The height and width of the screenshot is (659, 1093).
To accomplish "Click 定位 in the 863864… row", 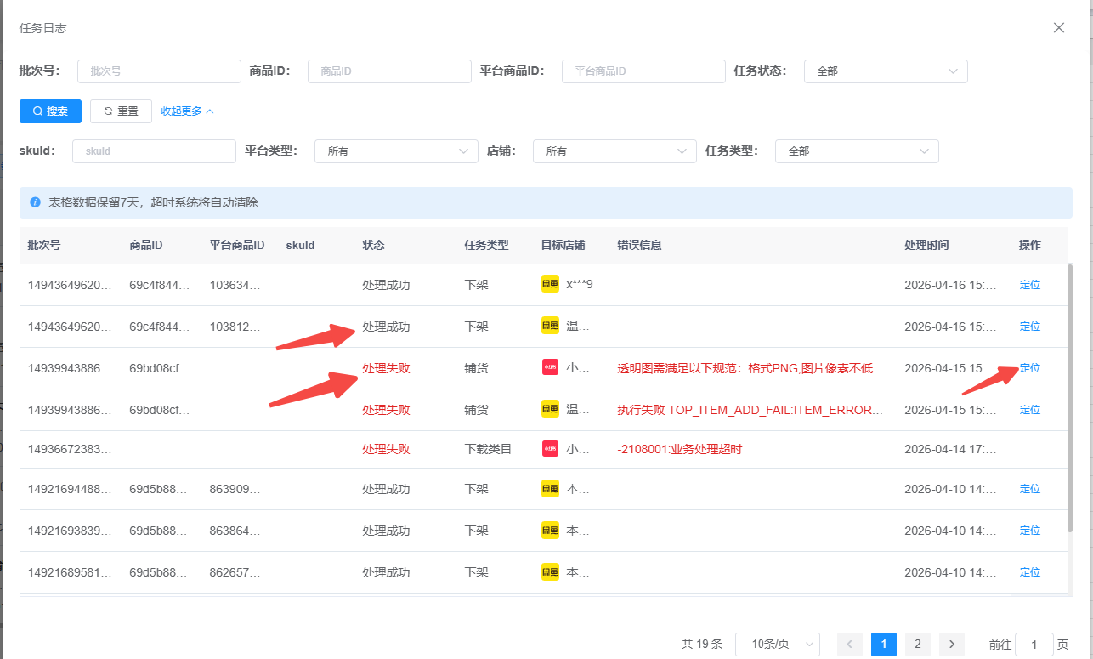I will [x=1030, y=531].
